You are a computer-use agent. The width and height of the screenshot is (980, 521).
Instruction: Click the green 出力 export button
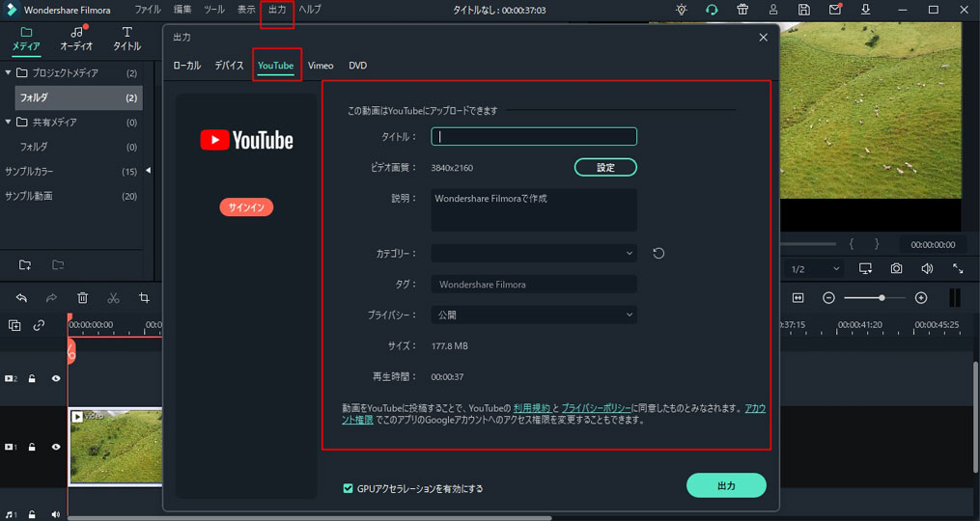pos(726,485)
